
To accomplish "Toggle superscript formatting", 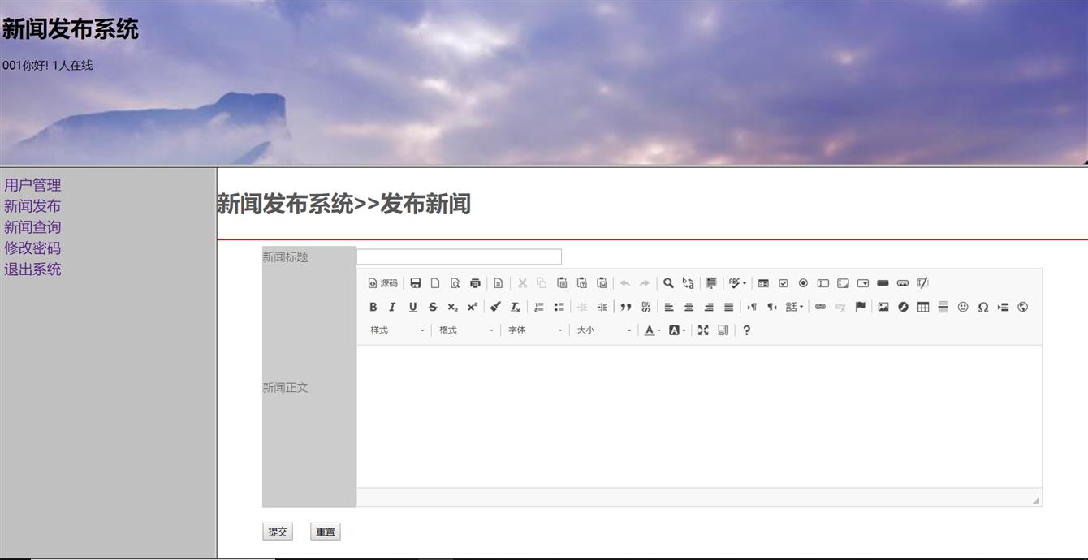I will point(472,307).
